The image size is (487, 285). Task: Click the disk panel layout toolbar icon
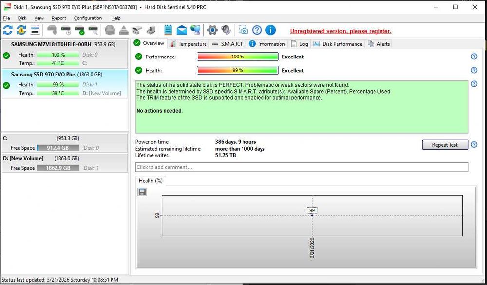(x=35, y=30)
